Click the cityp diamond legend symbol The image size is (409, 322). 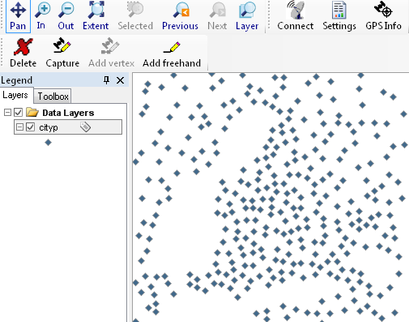click(x=48, y=142)
